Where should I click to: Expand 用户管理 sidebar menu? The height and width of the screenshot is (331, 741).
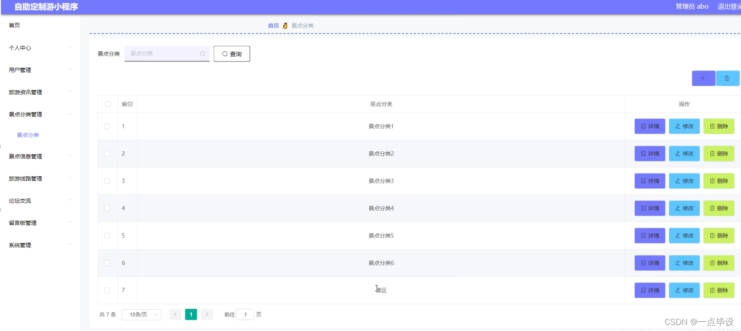[40, 70]
